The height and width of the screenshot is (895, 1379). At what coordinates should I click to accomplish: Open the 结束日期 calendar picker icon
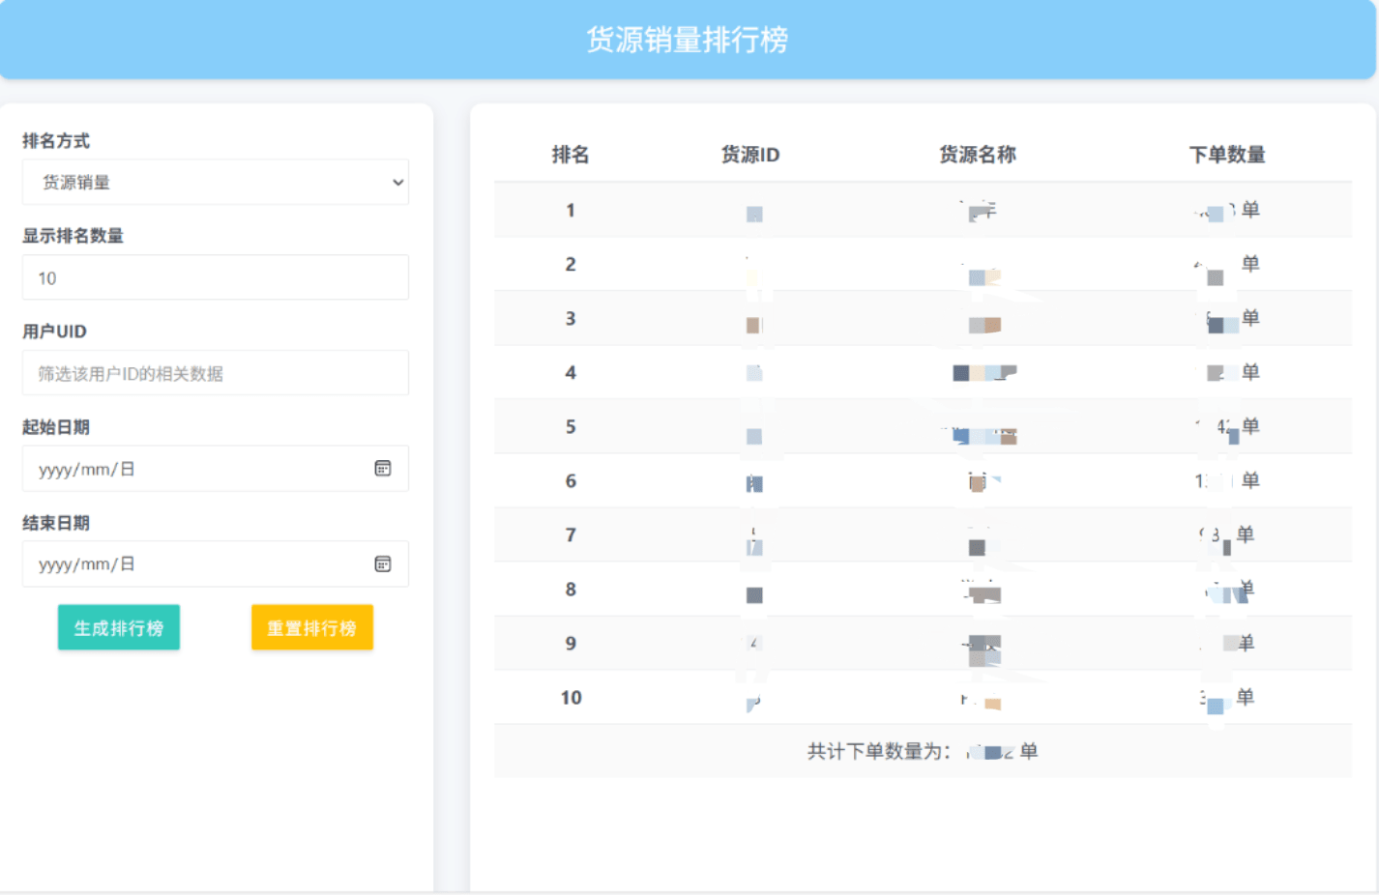click(x=383, y=564)
